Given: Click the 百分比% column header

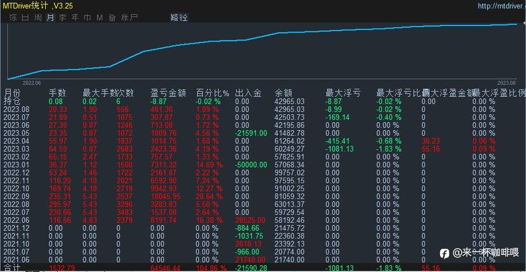Looking at the screenshot, I should coord(212,93).
